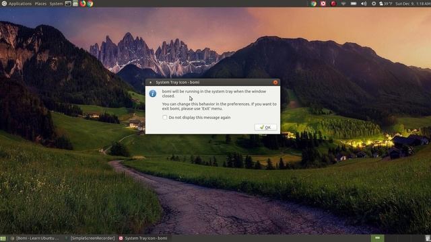
Task: Open the volume control indicator
Action: pyautogui.click(x=364, y=3)
